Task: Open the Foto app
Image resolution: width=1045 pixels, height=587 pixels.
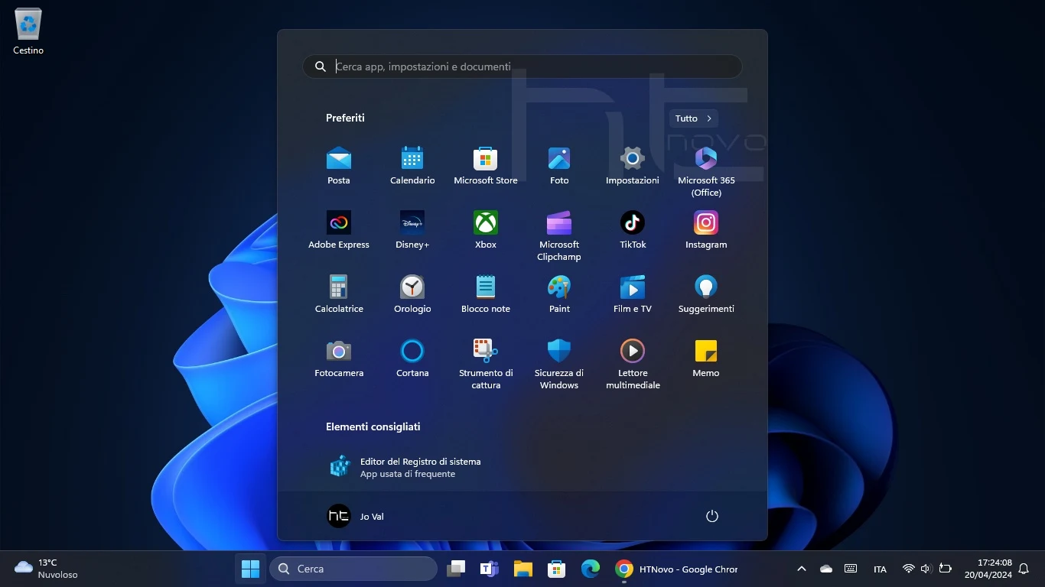Action: (x=559, y=166)
